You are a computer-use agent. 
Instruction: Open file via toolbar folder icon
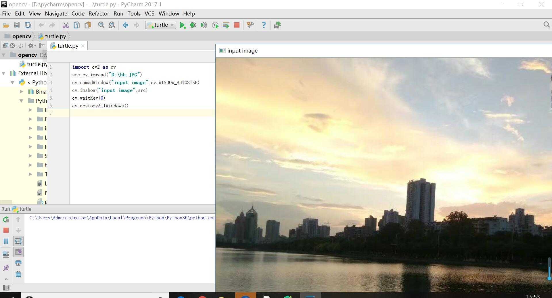(x=6, y=25)
